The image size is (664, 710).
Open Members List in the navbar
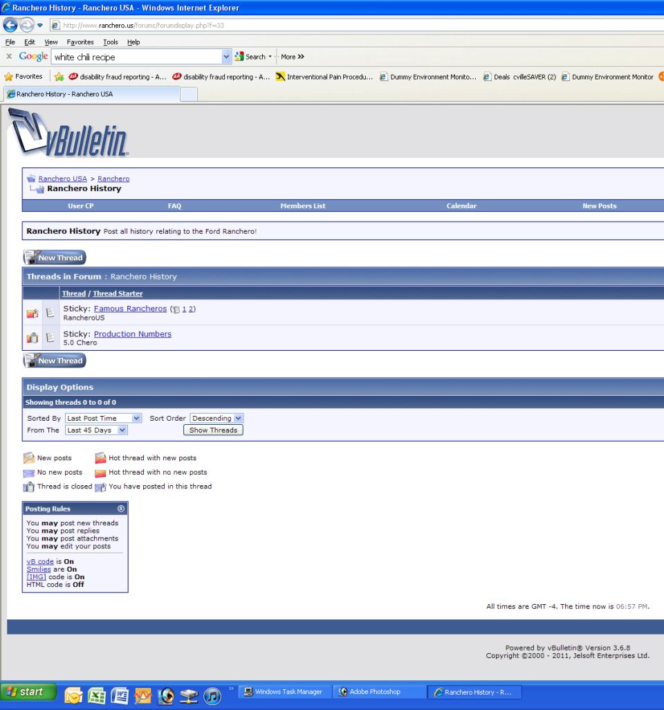coord(303,206)
